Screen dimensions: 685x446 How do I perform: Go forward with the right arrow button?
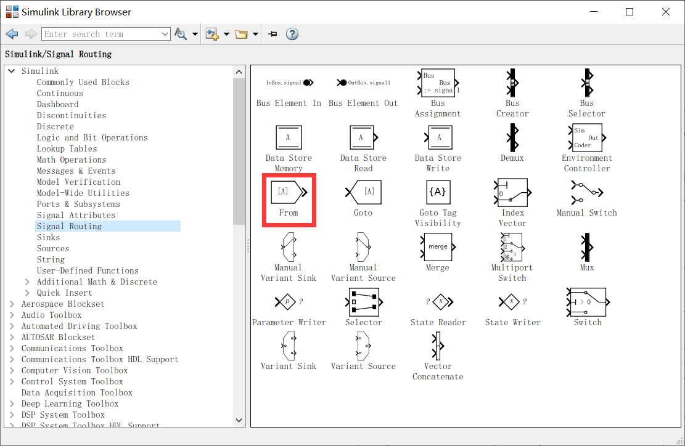pyautogui.click(x=31, y=34)
